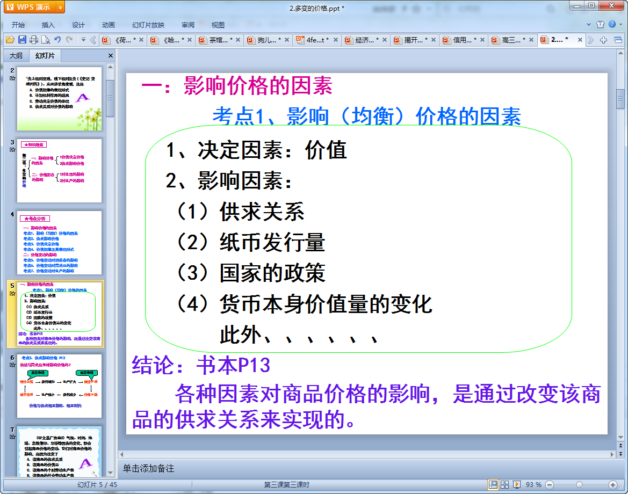
Task: Click the next slide arrow under the vertical scrollbar
Action: (620, 454)
